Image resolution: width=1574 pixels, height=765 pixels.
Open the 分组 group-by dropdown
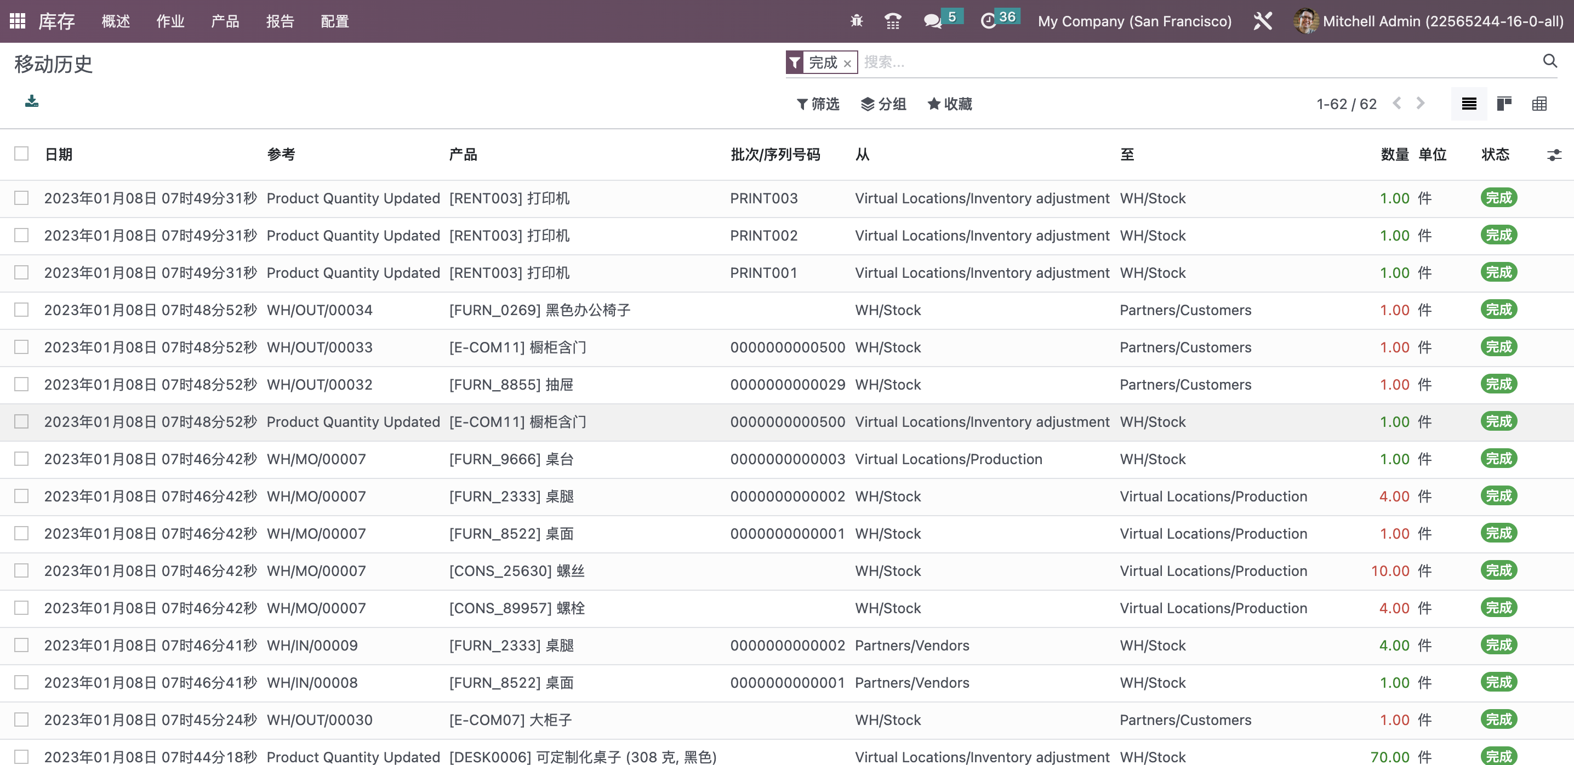pyautogui.click(x=883, y=104)
